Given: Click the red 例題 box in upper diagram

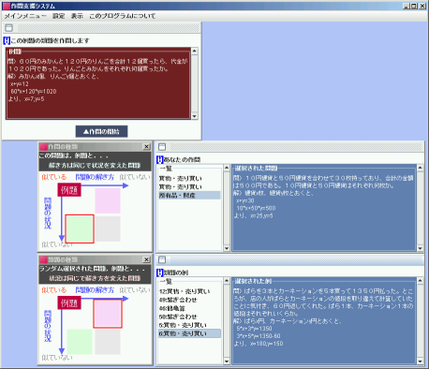Looking at the screenshot, I should click(x=69, y=190).
